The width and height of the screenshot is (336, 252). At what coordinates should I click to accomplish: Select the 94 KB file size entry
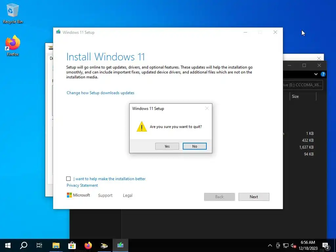point(309,154)
